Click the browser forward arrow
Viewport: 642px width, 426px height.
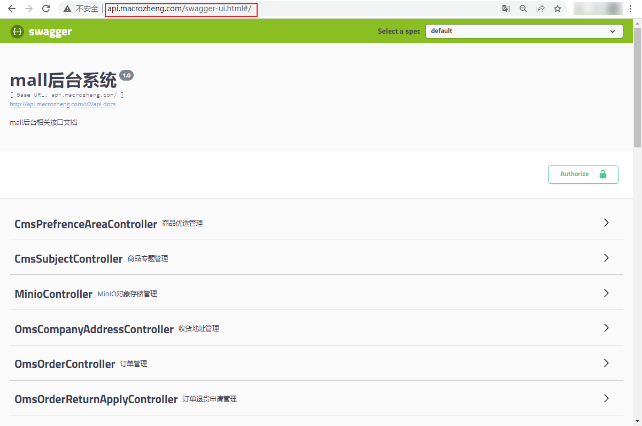29,9
